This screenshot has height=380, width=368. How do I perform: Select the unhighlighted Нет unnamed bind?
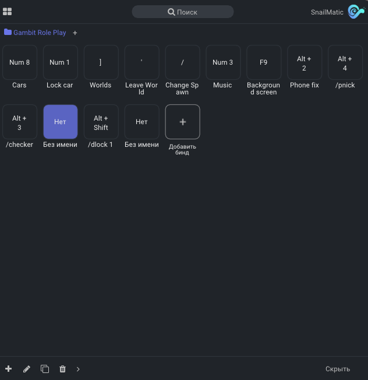(141, 122)
